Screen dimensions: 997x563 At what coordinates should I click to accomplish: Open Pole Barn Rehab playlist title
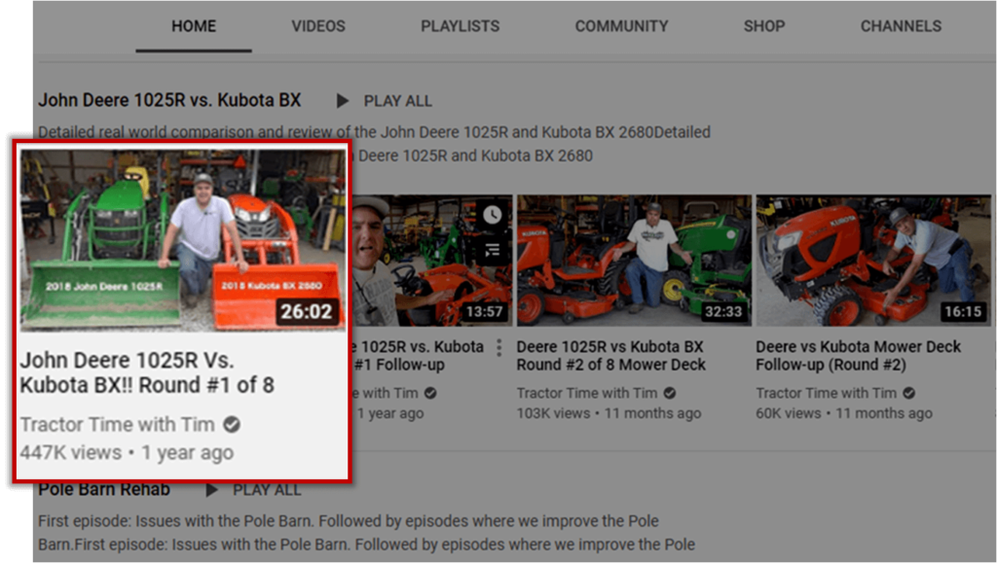[x=103, y=489]
